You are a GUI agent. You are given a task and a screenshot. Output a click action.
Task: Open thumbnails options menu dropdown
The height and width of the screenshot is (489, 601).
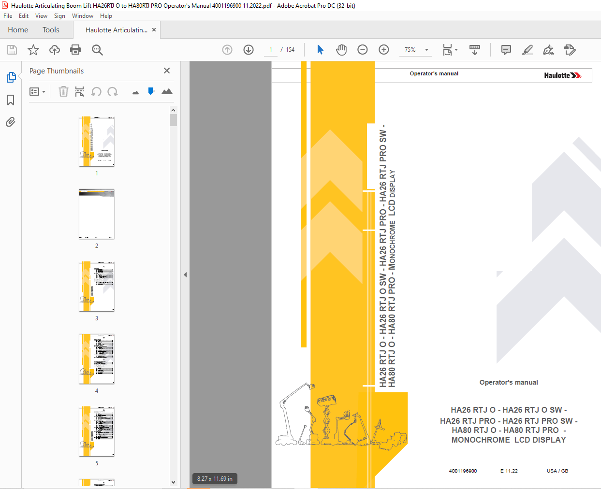click(x=37, y=91)
